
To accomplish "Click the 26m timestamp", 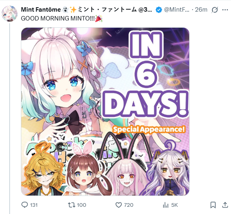I will pyautogui.click(x=201, y=10).
